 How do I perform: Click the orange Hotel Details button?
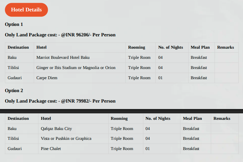[x=26, y=10]
